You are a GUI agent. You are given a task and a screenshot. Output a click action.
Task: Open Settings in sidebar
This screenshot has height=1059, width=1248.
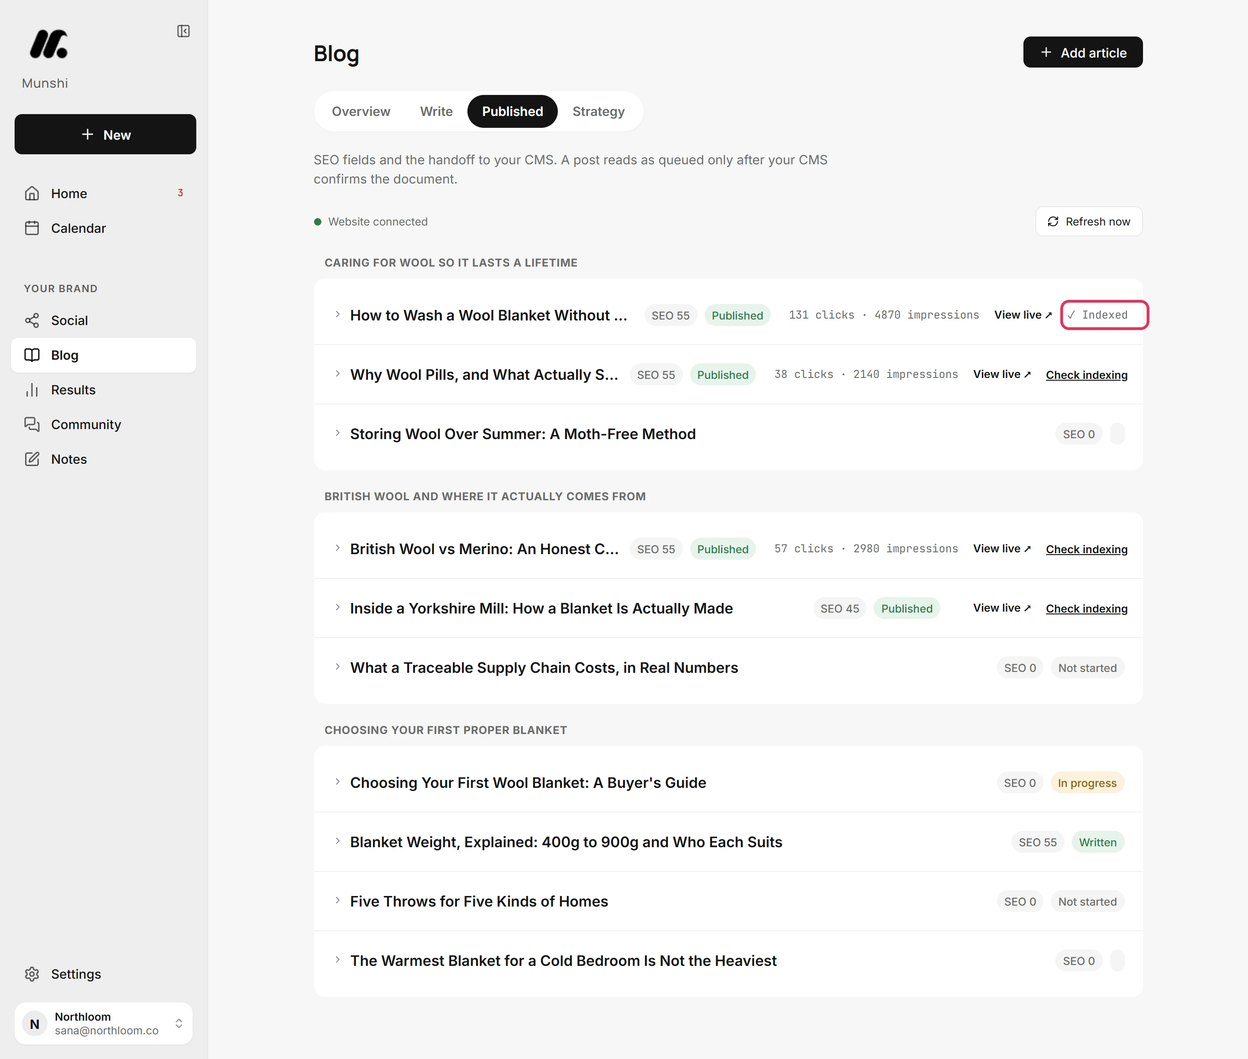[x=103, y=975]
